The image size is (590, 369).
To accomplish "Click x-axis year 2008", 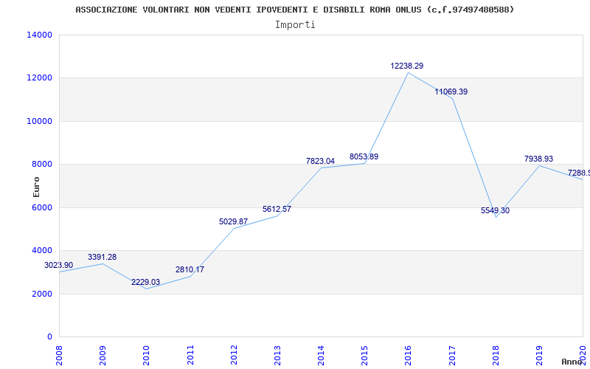I will 60,355.
